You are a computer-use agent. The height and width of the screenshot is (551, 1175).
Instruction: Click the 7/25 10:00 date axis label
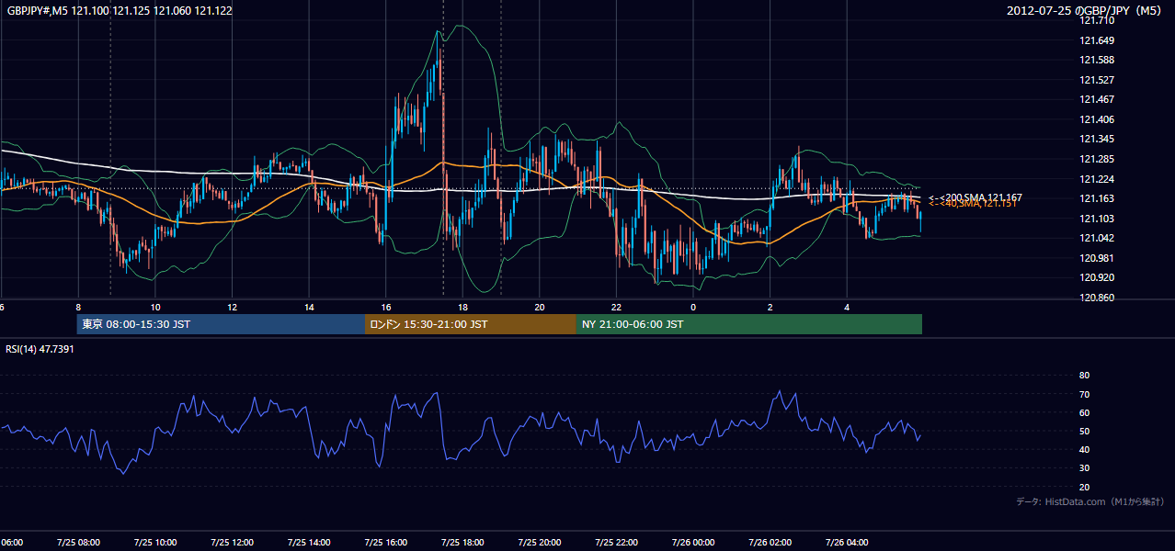154,543
